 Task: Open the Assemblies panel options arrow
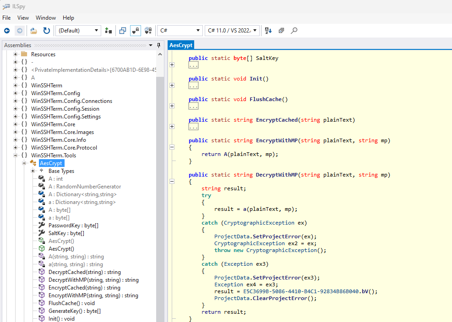coord(151,45)
